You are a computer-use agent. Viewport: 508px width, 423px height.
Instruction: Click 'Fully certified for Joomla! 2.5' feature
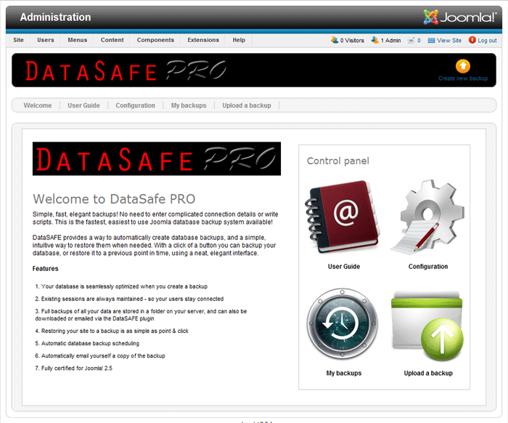[x=73, y=368]
